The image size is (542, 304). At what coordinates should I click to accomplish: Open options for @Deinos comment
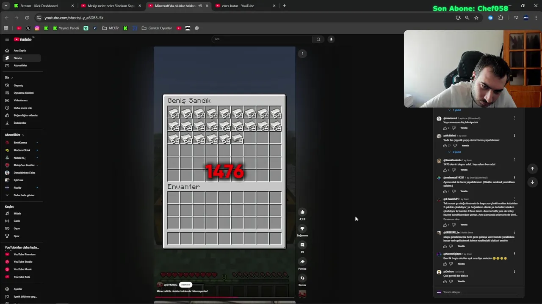pos(514,271)
